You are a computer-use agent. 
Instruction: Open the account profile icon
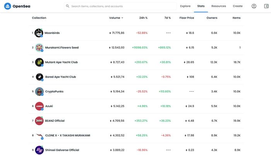(x=254, y=6)
